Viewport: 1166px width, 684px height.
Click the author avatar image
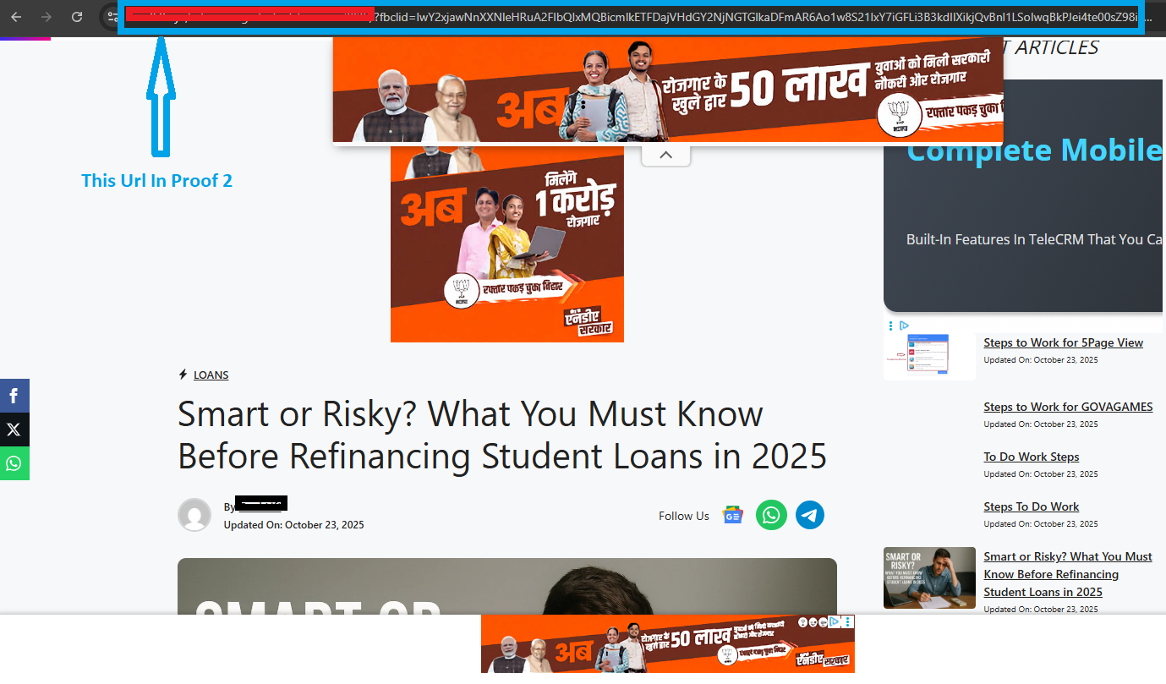click(194, 515)
